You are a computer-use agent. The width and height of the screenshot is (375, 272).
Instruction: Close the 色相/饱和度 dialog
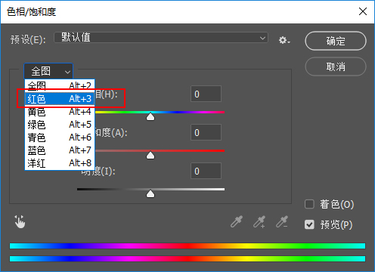point(363,11)
